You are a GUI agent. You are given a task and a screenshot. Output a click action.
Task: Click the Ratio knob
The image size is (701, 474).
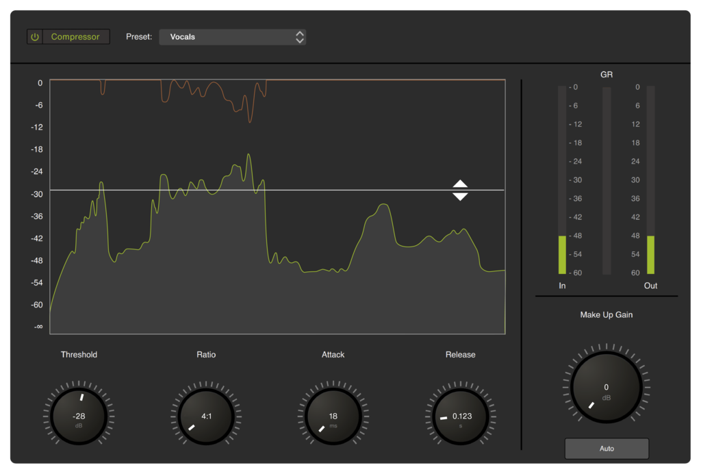pos(206,416)
